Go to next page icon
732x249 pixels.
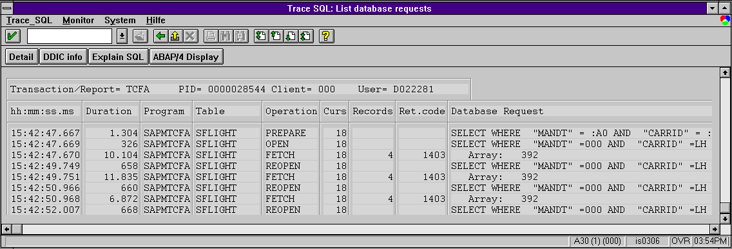point(291,36)
